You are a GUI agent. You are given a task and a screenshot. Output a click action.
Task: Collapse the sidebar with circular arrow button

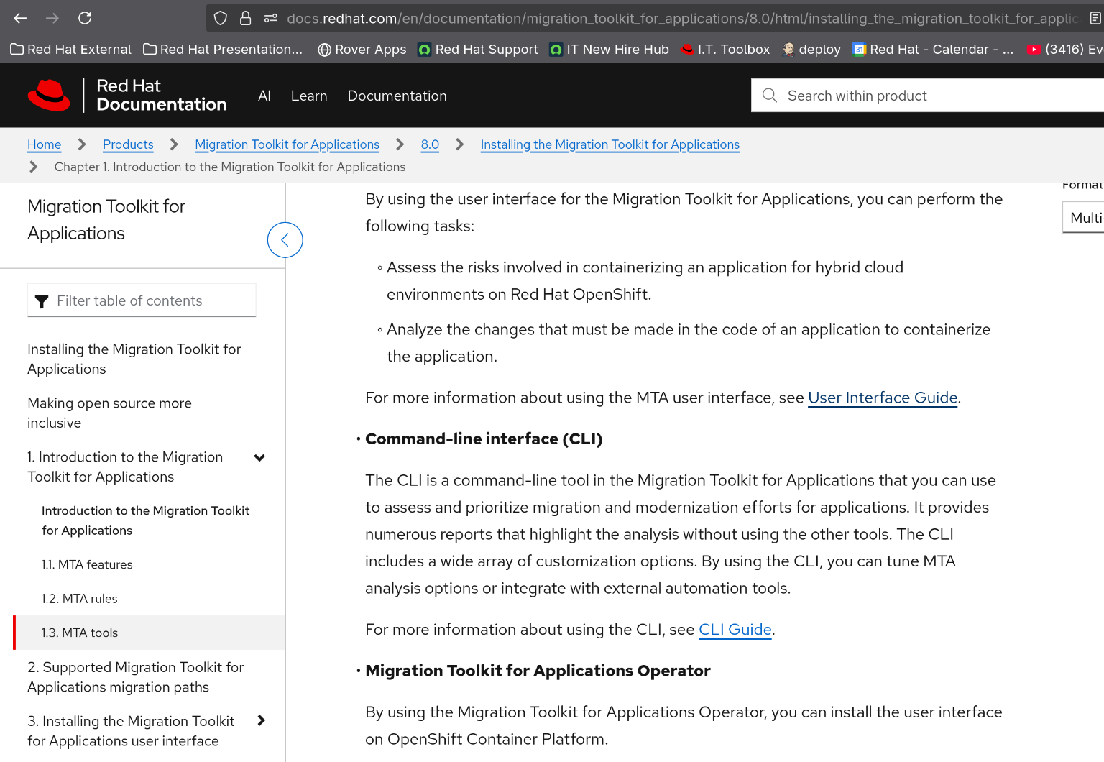tap(285, 240)
